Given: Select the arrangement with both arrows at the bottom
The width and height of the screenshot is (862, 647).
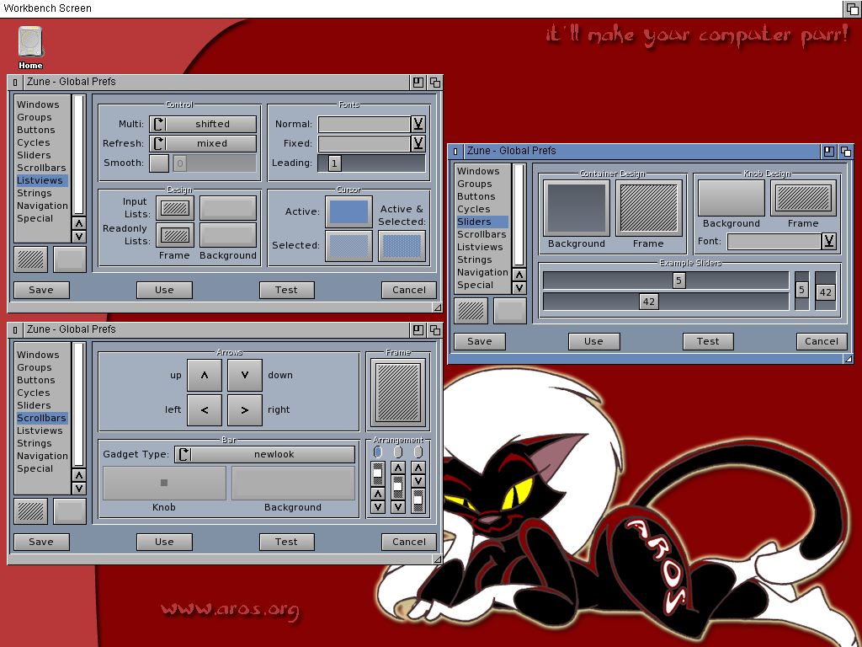Looking at the screenshot, I should point(378,452).
